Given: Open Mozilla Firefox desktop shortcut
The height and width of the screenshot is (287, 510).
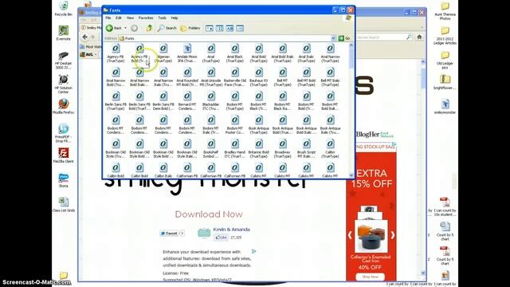Looking at the screenshot, I should point(64,106).
